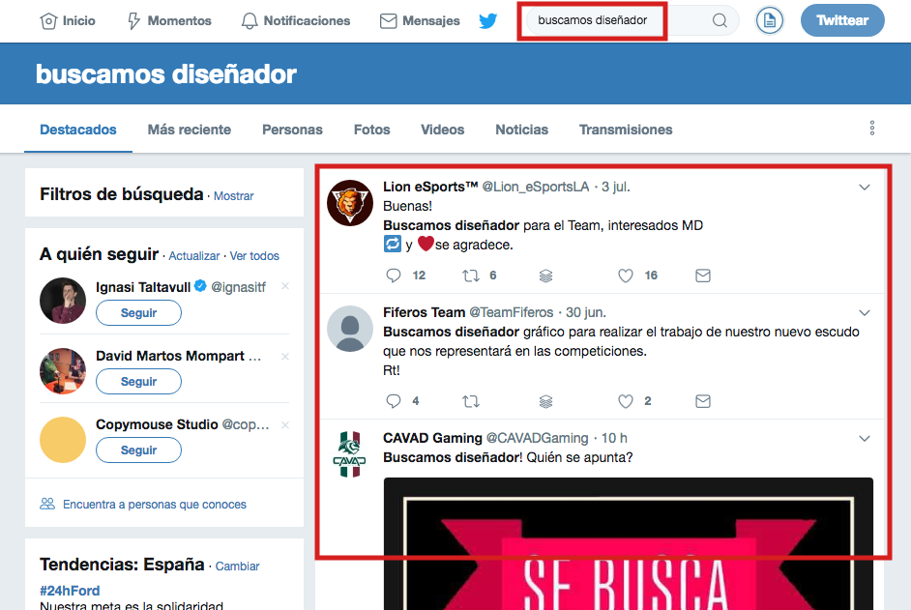Click Buffer stack icon on Fiferos Team tweet
911x610 pixels.
tap(545, 401)
